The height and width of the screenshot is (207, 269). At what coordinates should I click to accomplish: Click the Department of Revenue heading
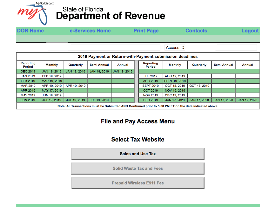[111, 16]
